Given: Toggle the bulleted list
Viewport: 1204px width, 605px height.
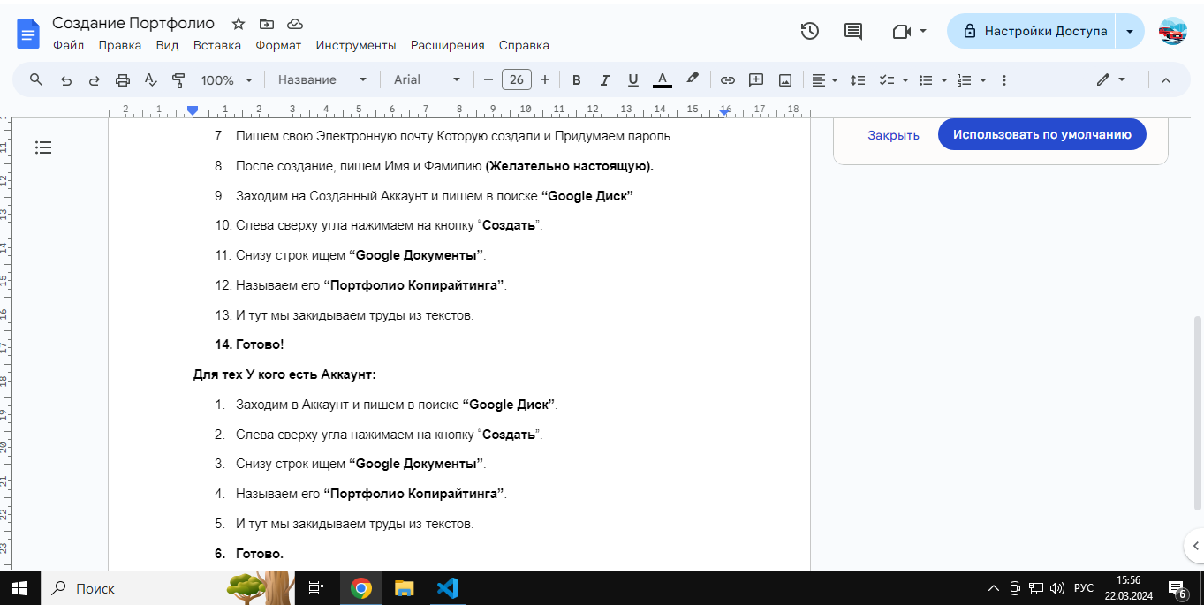Looking at the screenshot, I should (x=926, y=80).
